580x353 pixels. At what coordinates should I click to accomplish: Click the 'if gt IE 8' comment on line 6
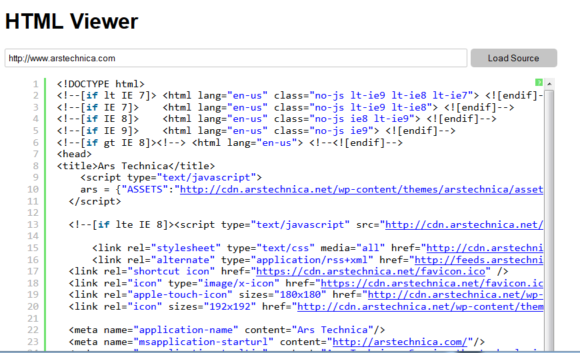[x=121, y=143]
